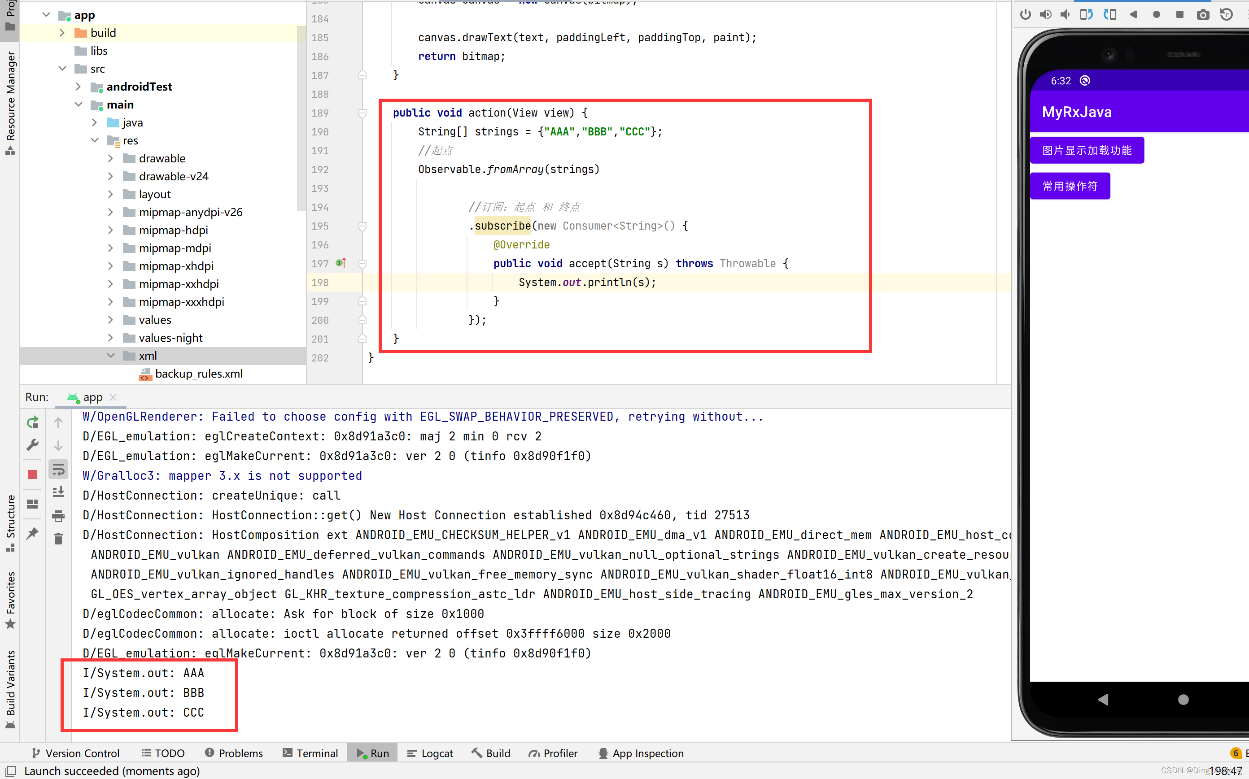This screenshot has width=1249, height=779.
Task: Click the up arrow in Run console toolbar
Action: (58, 422)
